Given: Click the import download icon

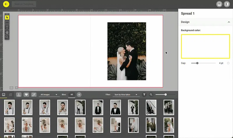Looking at the screenshot, I should pos(19,95).
